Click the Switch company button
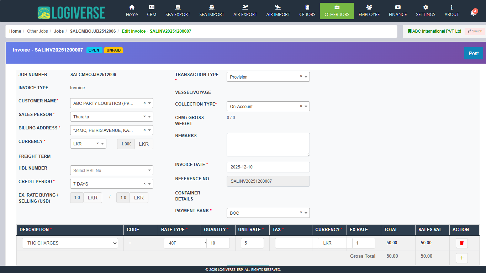This screenshot has height=273, width=486. tap(475, 31)
